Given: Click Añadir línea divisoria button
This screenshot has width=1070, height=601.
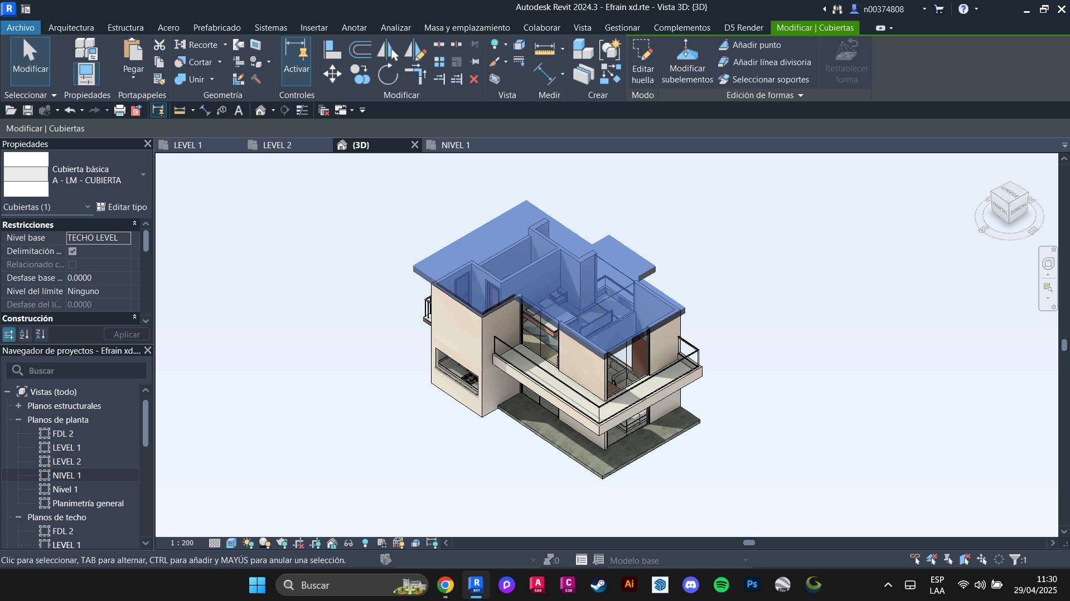Looking at the screenshot, I should point(765,62).
